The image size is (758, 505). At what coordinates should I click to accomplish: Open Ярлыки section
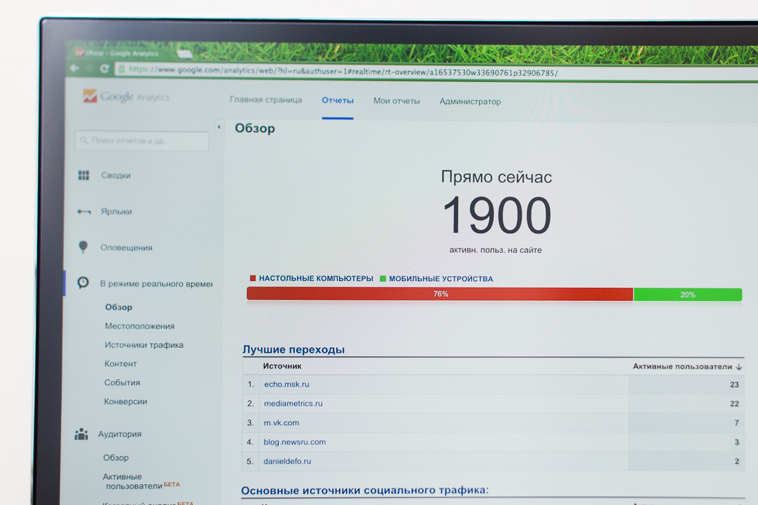tap(116, 212)
